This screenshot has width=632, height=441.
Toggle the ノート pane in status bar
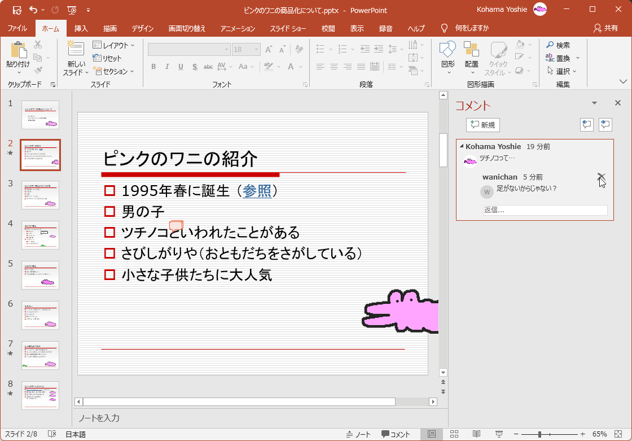click(358, 434)
